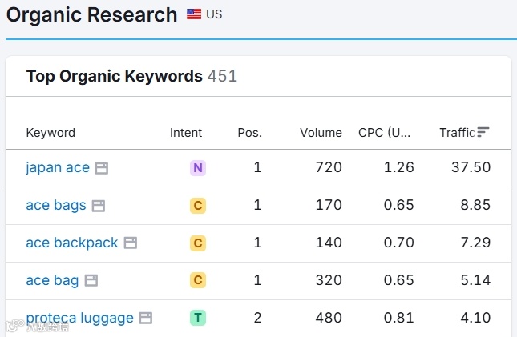517x337 pixels.
Task: Sort table by Pos. column header
Action: click(x=249, y=133)
